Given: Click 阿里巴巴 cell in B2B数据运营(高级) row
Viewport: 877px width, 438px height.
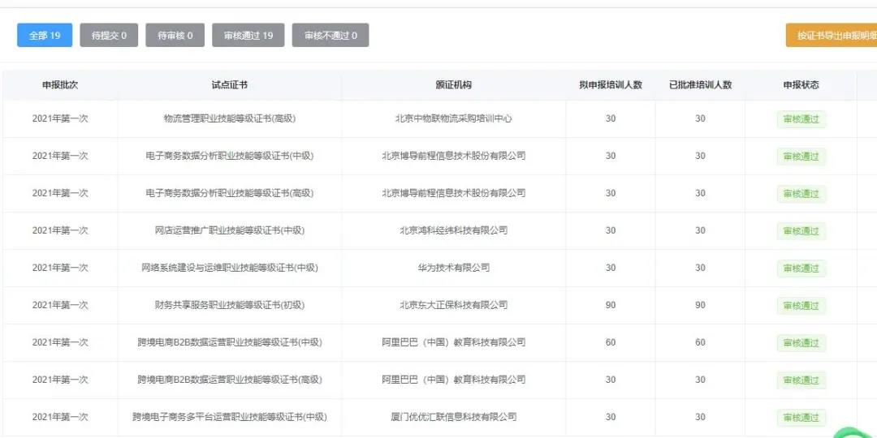Looking at the screenshot, I should pyautogui.click(x=454, y=380).
